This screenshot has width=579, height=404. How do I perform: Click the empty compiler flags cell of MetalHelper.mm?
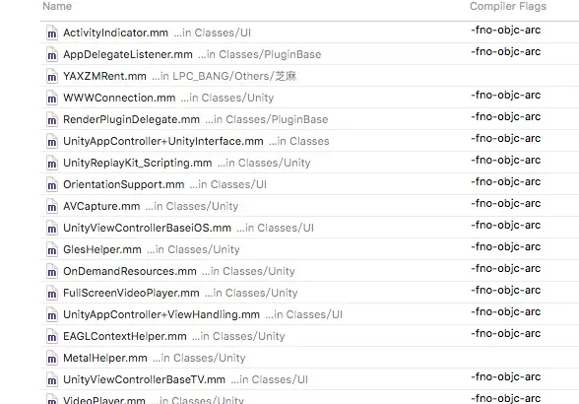pyautogui.click(x=523, y=358)
